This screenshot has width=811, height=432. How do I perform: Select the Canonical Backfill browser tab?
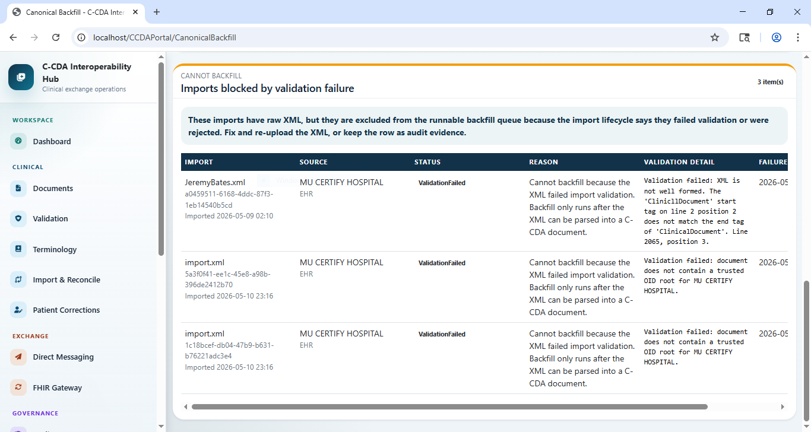(75, 12)
